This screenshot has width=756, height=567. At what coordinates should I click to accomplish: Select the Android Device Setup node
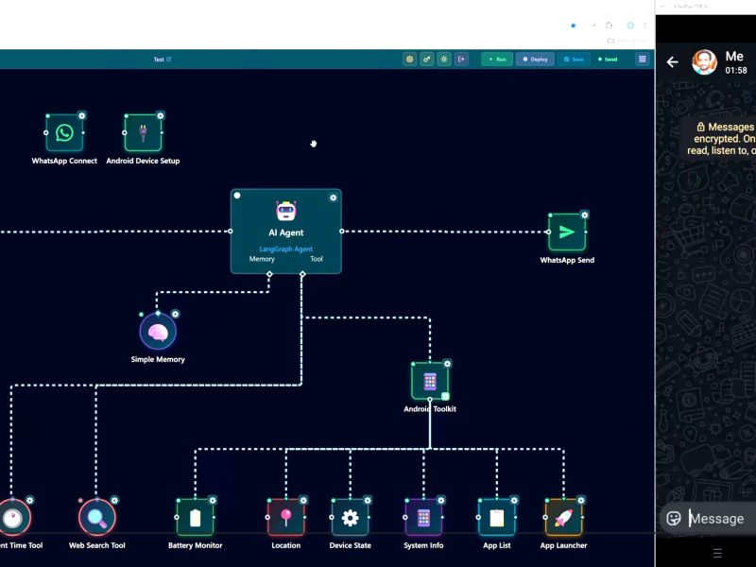(143, 133)
